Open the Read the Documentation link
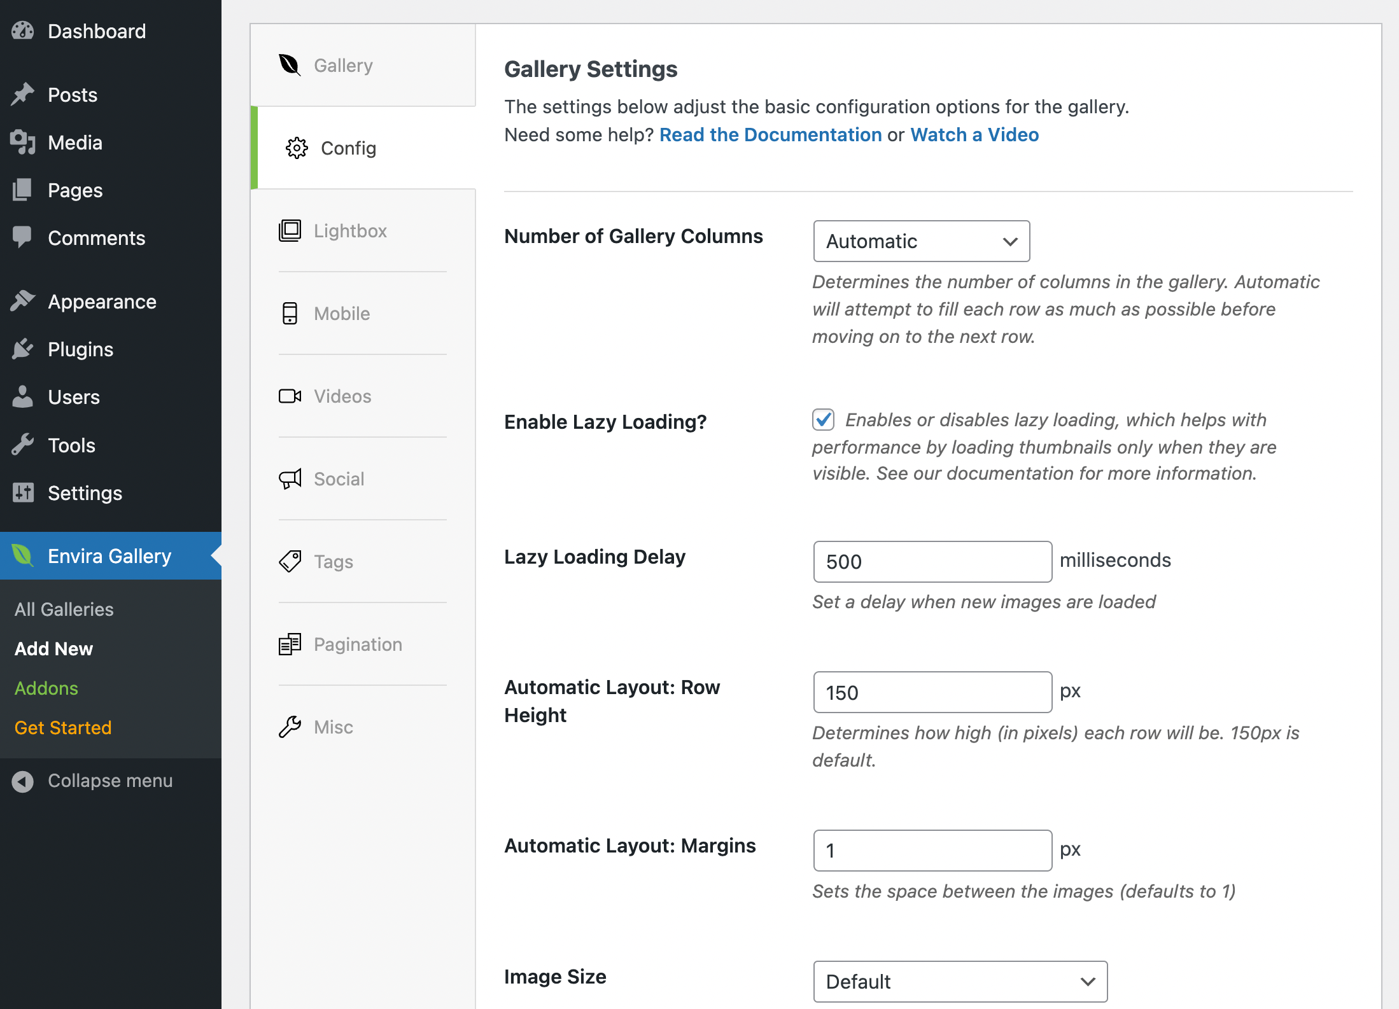The image size is (1399, 1009). tap(770, 135)
